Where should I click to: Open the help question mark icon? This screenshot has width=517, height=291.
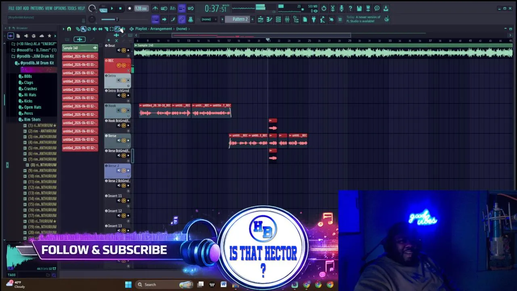pyautogui.click(x=350, y=8)
